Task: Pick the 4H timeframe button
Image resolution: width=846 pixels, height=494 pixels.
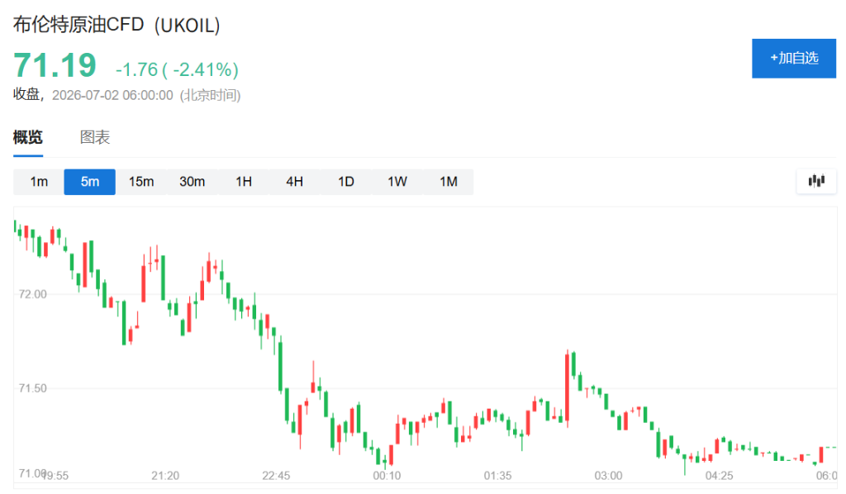Action: (295, 182)
